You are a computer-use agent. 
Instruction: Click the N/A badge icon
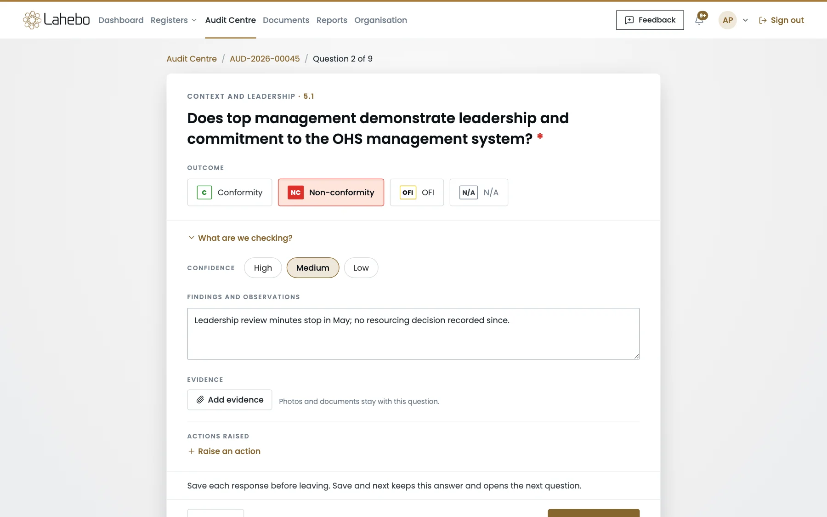click(469, 193)
